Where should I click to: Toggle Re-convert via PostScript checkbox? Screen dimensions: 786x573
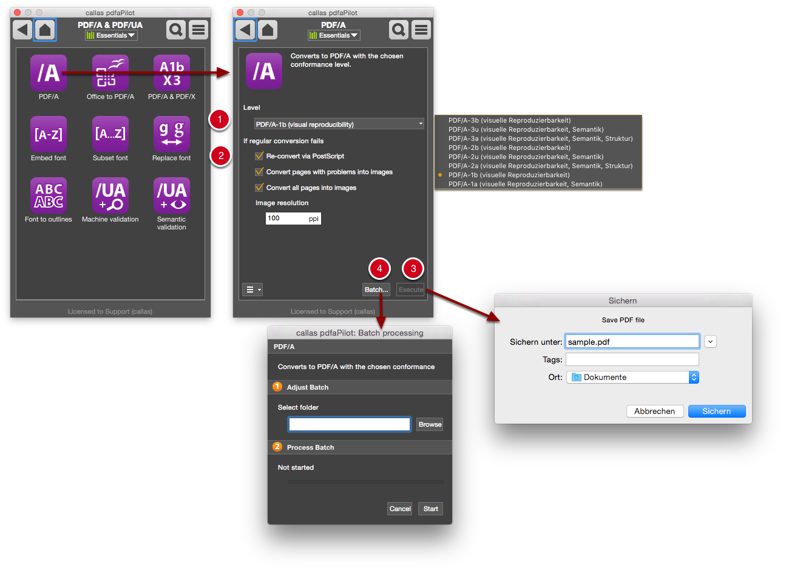click(x=259, y=156)
